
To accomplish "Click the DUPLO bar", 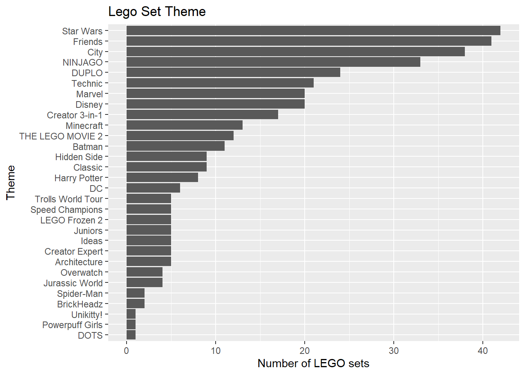I will pos(233,73).
